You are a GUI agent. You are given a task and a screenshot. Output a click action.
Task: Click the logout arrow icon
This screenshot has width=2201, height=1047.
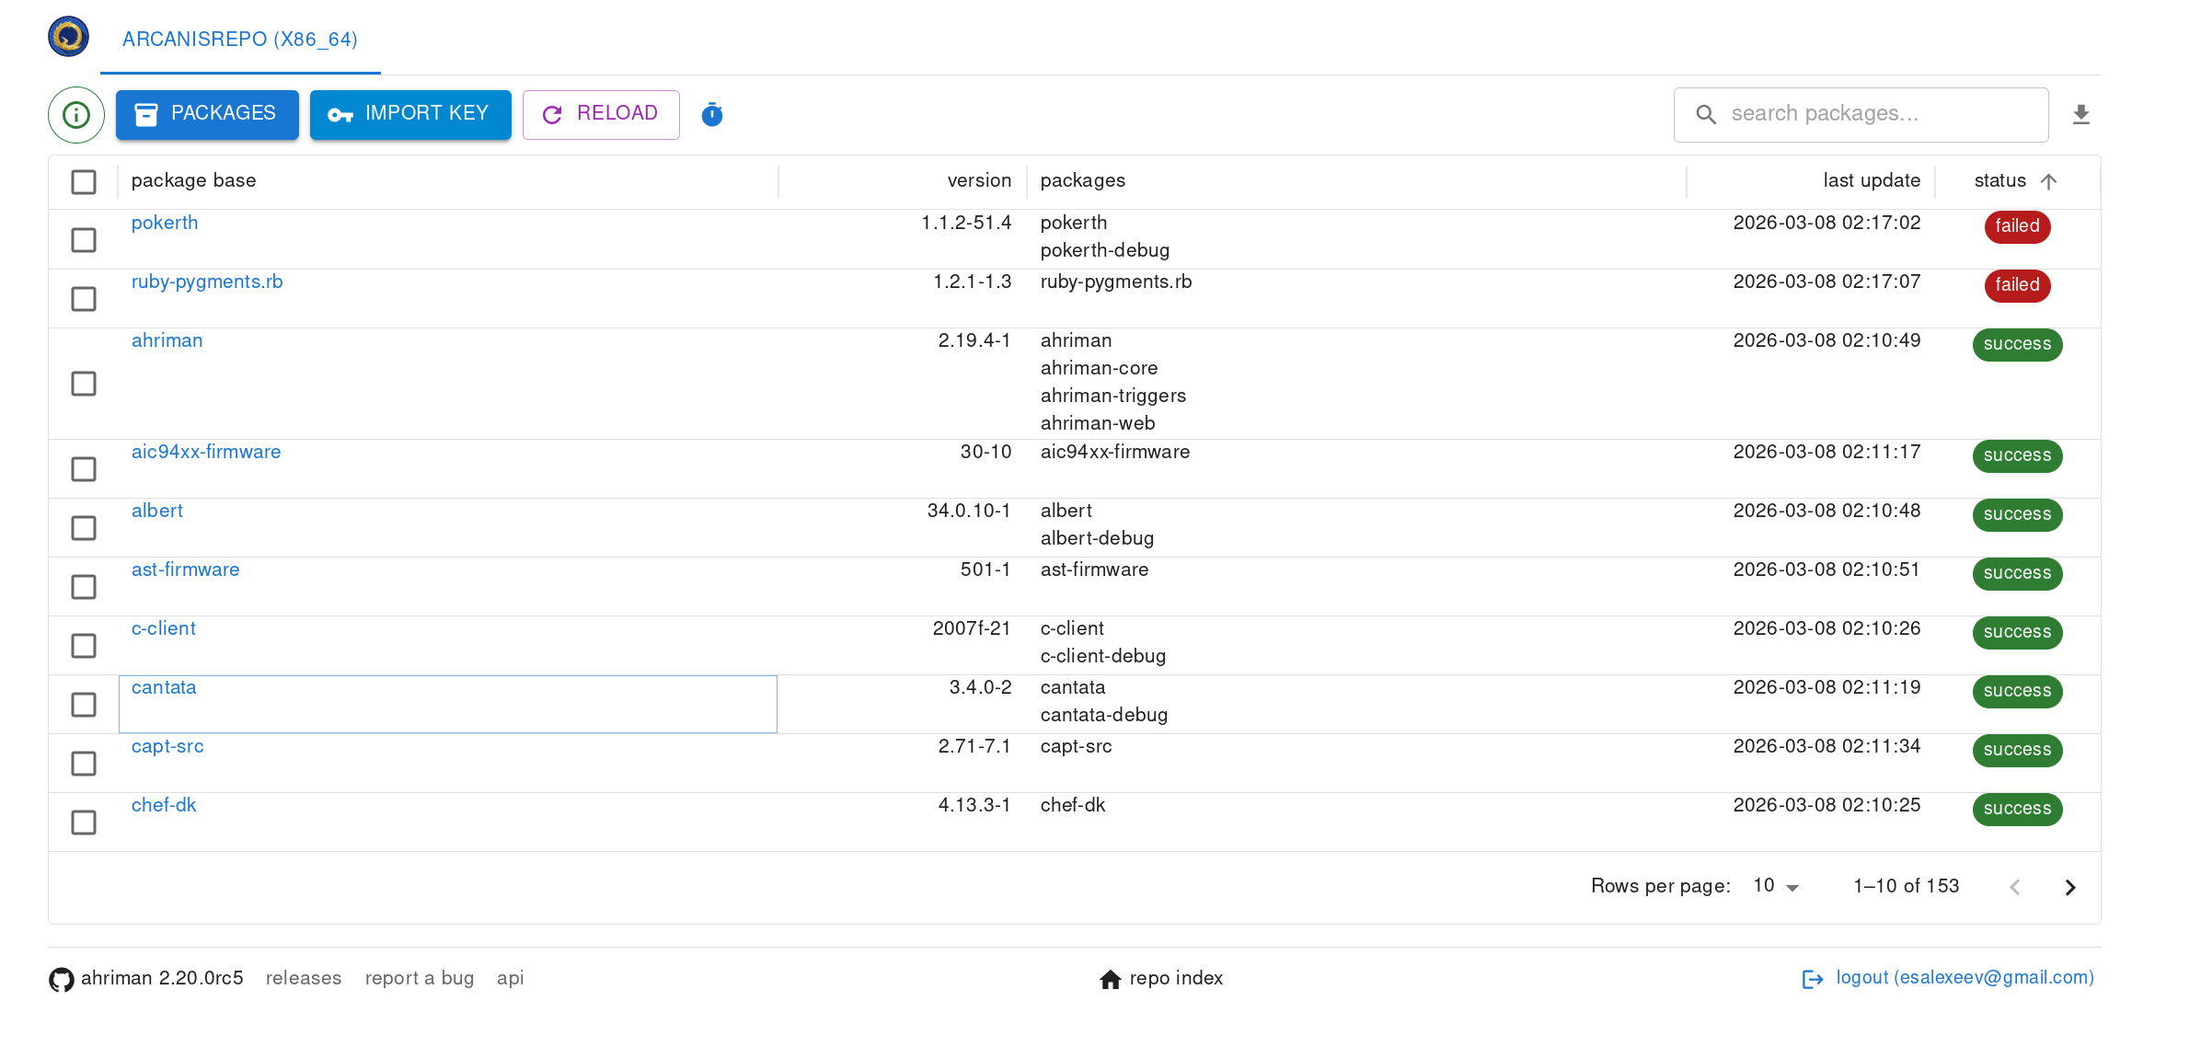tap(1812, 978)
